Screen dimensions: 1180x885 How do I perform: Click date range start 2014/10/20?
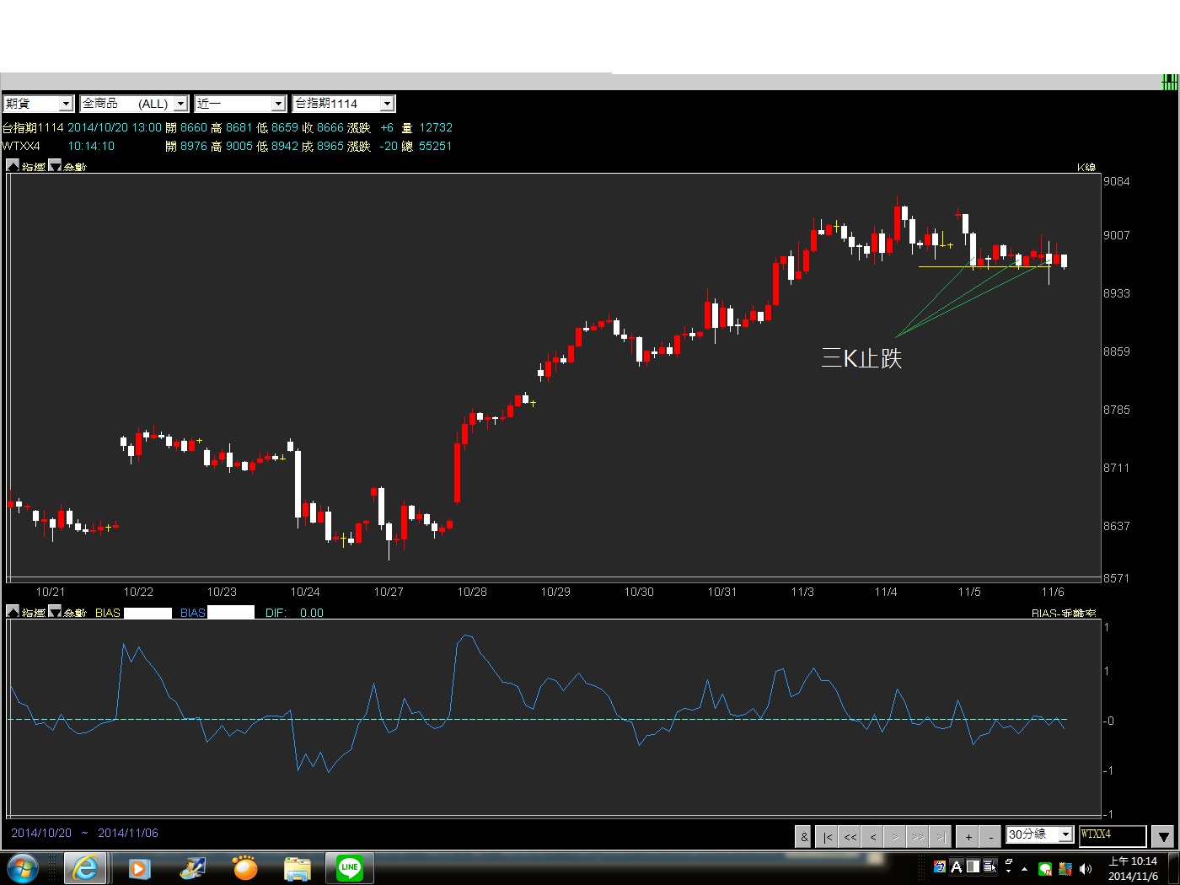point(41,833)
